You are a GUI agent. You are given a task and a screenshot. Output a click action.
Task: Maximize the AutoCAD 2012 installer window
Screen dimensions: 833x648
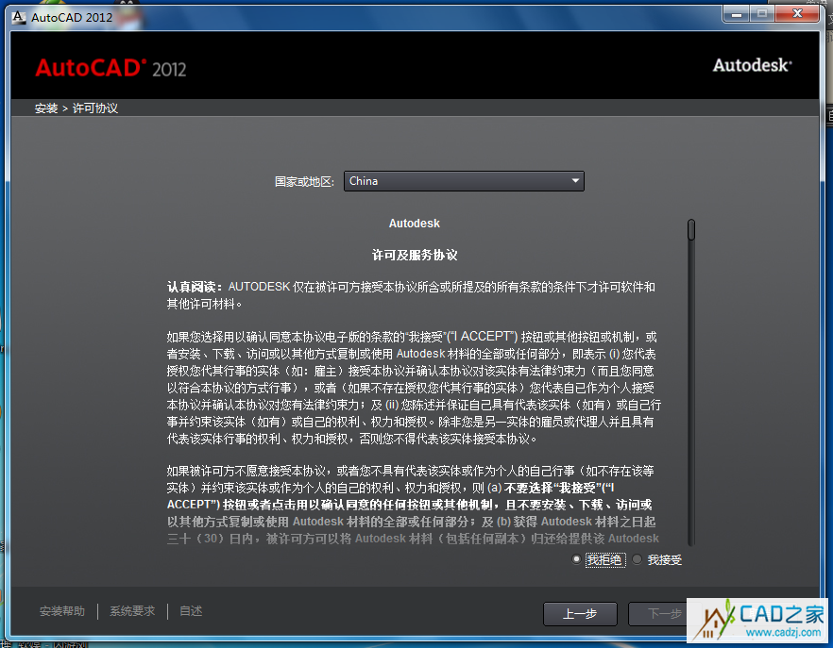762,14
